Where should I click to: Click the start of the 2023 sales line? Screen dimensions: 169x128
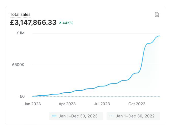pos(33,96)
